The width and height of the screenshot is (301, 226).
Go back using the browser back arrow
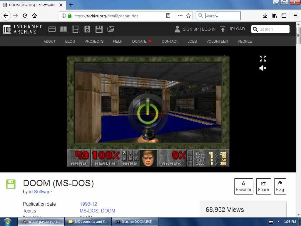click(x=6, y=16)
